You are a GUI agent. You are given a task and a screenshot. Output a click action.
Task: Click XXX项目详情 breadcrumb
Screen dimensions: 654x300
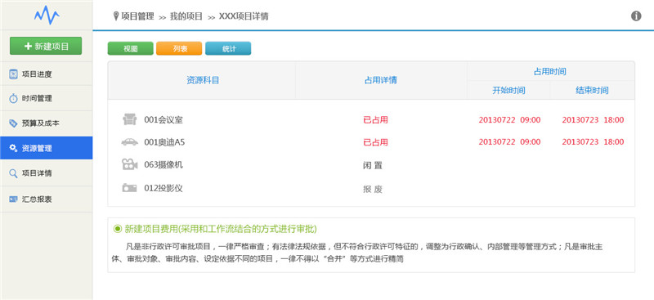(244, 16)
